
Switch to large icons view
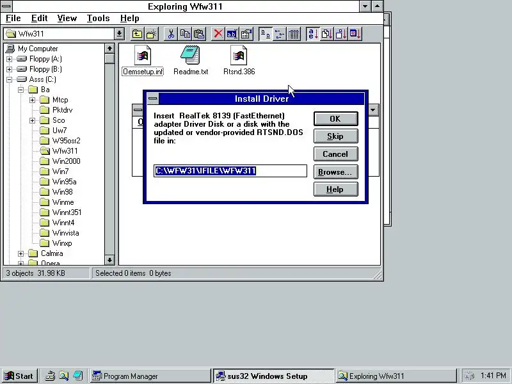point(266,34)
